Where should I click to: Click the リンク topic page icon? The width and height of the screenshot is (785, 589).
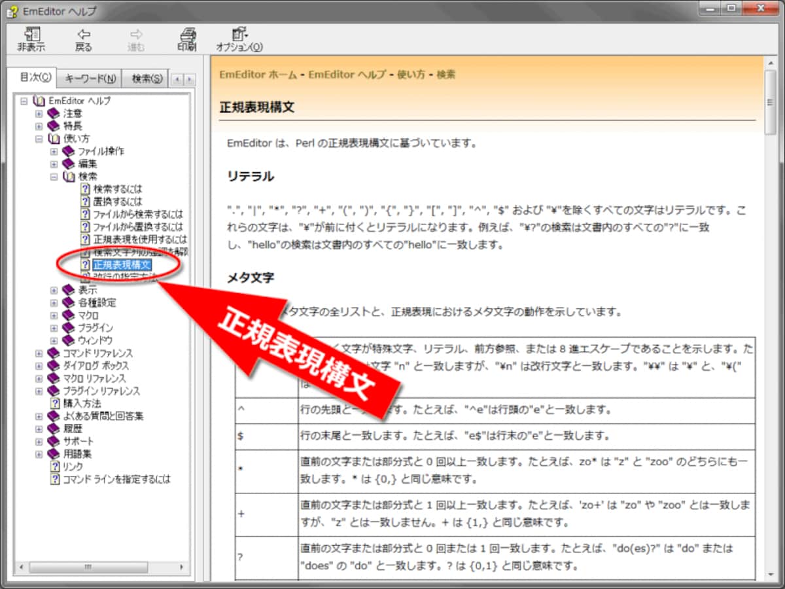coord(55,467)
